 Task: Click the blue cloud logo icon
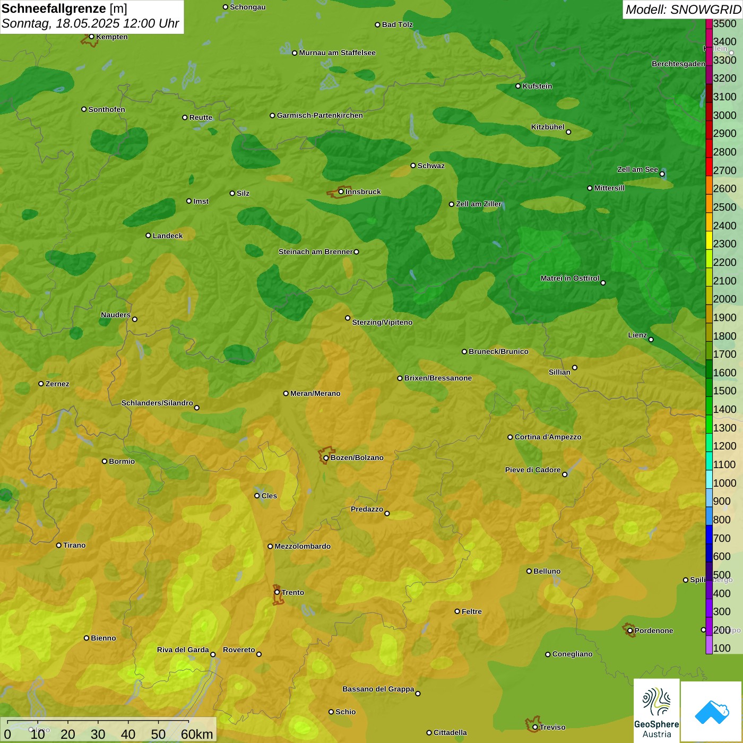pyautogui.click(x=712, y=712)
